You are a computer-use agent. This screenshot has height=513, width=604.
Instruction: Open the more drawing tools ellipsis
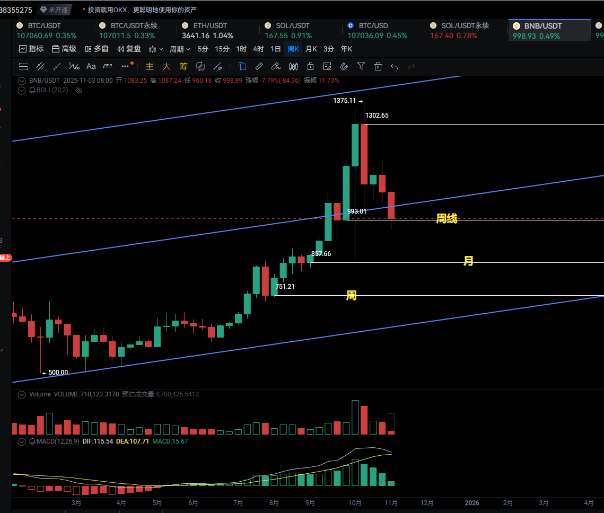[126, 66]
